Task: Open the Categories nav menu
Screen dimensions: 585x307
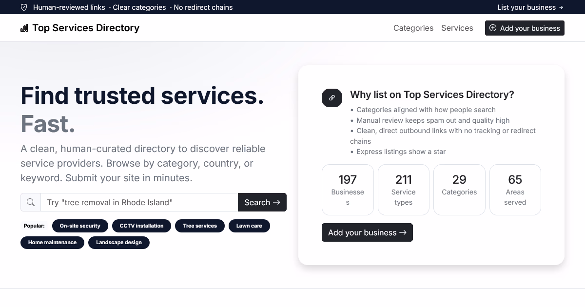Action: (x=413, y=28)
